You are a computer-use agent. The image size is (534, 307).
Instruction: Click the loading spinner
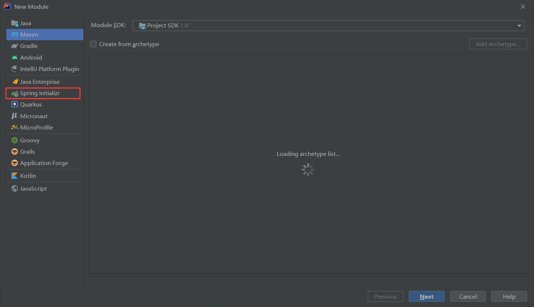(x=308, y=169)
